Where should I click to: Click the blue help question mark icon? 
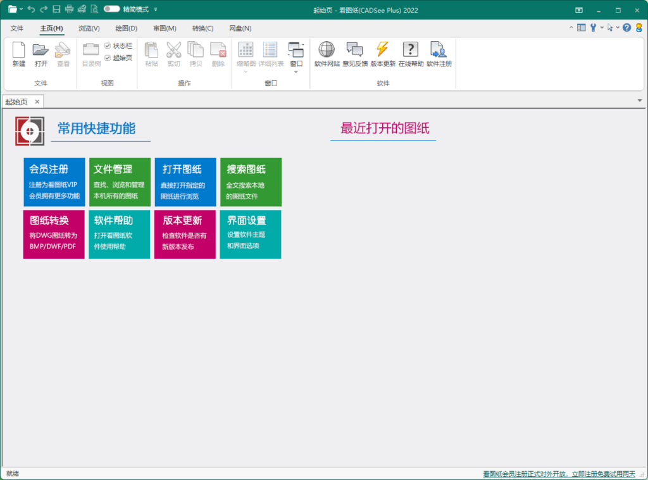627,28
